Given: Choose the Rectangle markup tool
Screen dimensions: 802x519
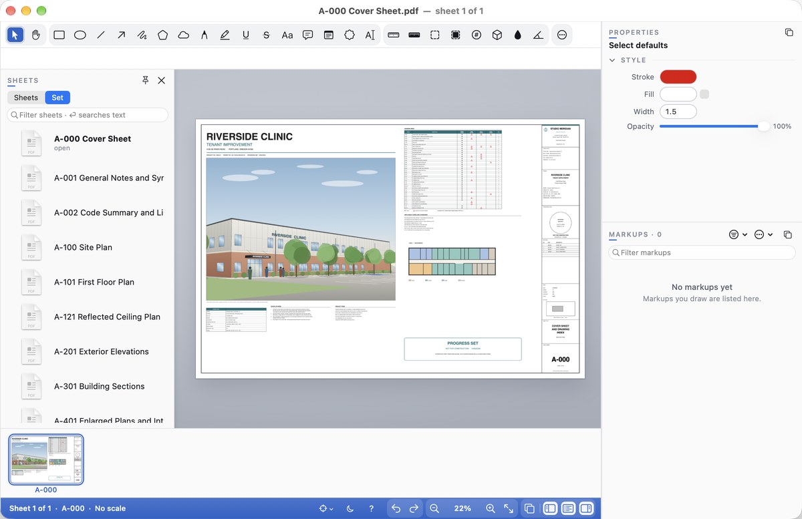Looking at the screenshot, I should tap(59, 35).
